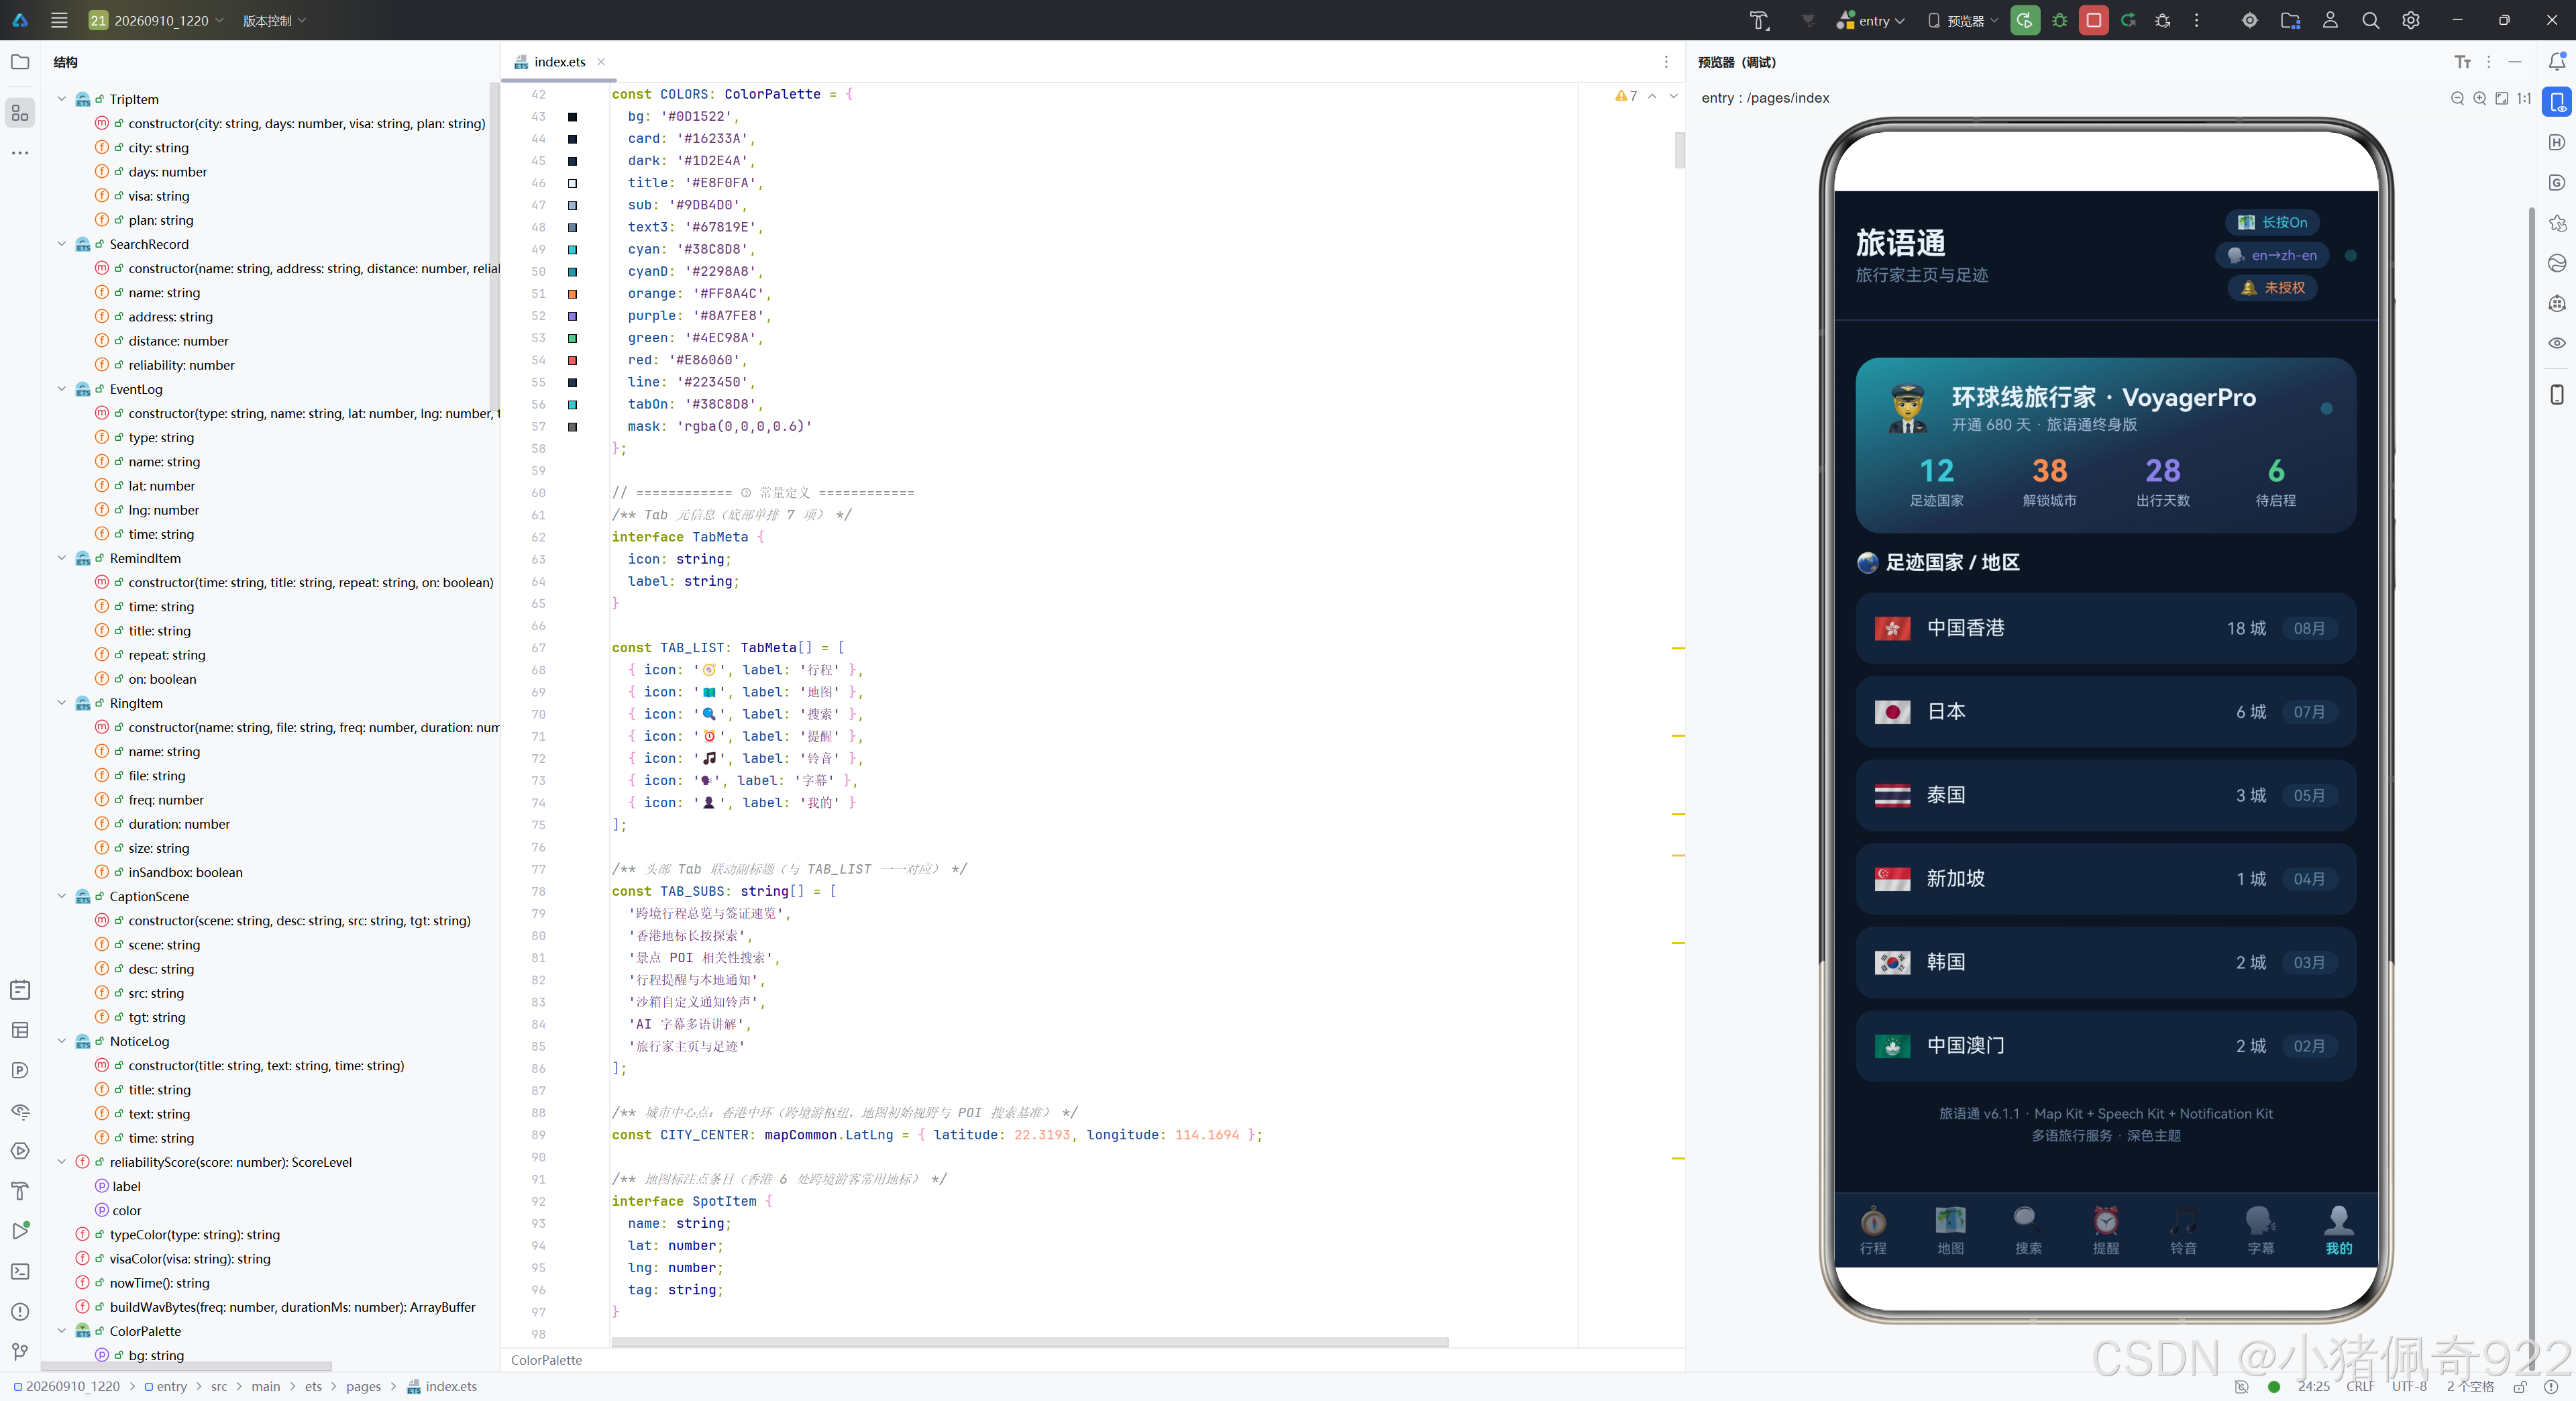
Task: Open the Version Control branch icon
Action: click(x=20, y=1352)
